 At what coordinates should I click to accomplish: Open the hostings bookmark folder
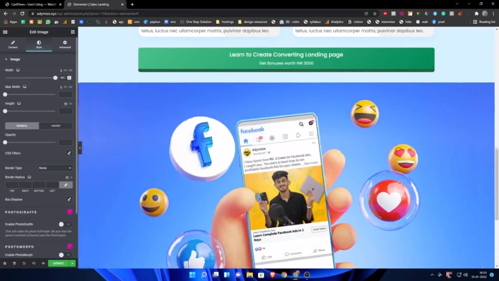point(225,22)
